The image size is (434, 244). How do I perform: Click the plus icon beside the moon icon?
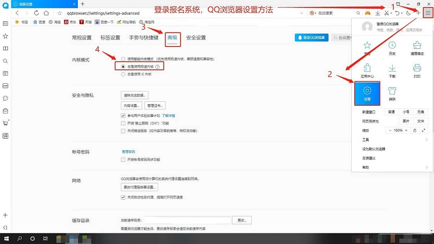pyautogui.click(x=418, y=13)
